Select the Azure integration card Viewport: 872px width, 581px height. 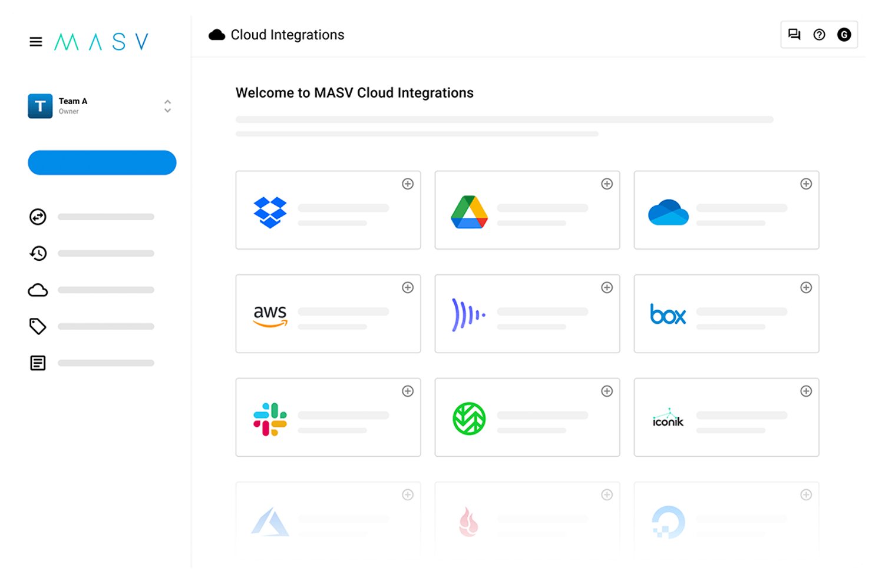[328, 519]
